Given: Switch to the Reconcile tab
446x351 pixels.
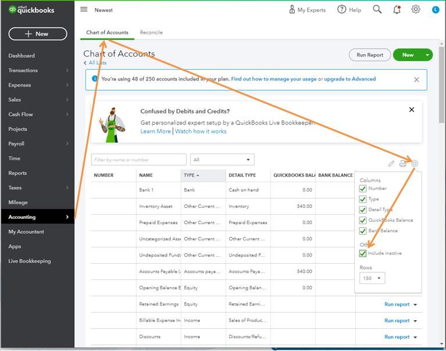Looking at the screenshot, I should click(151, 33).
